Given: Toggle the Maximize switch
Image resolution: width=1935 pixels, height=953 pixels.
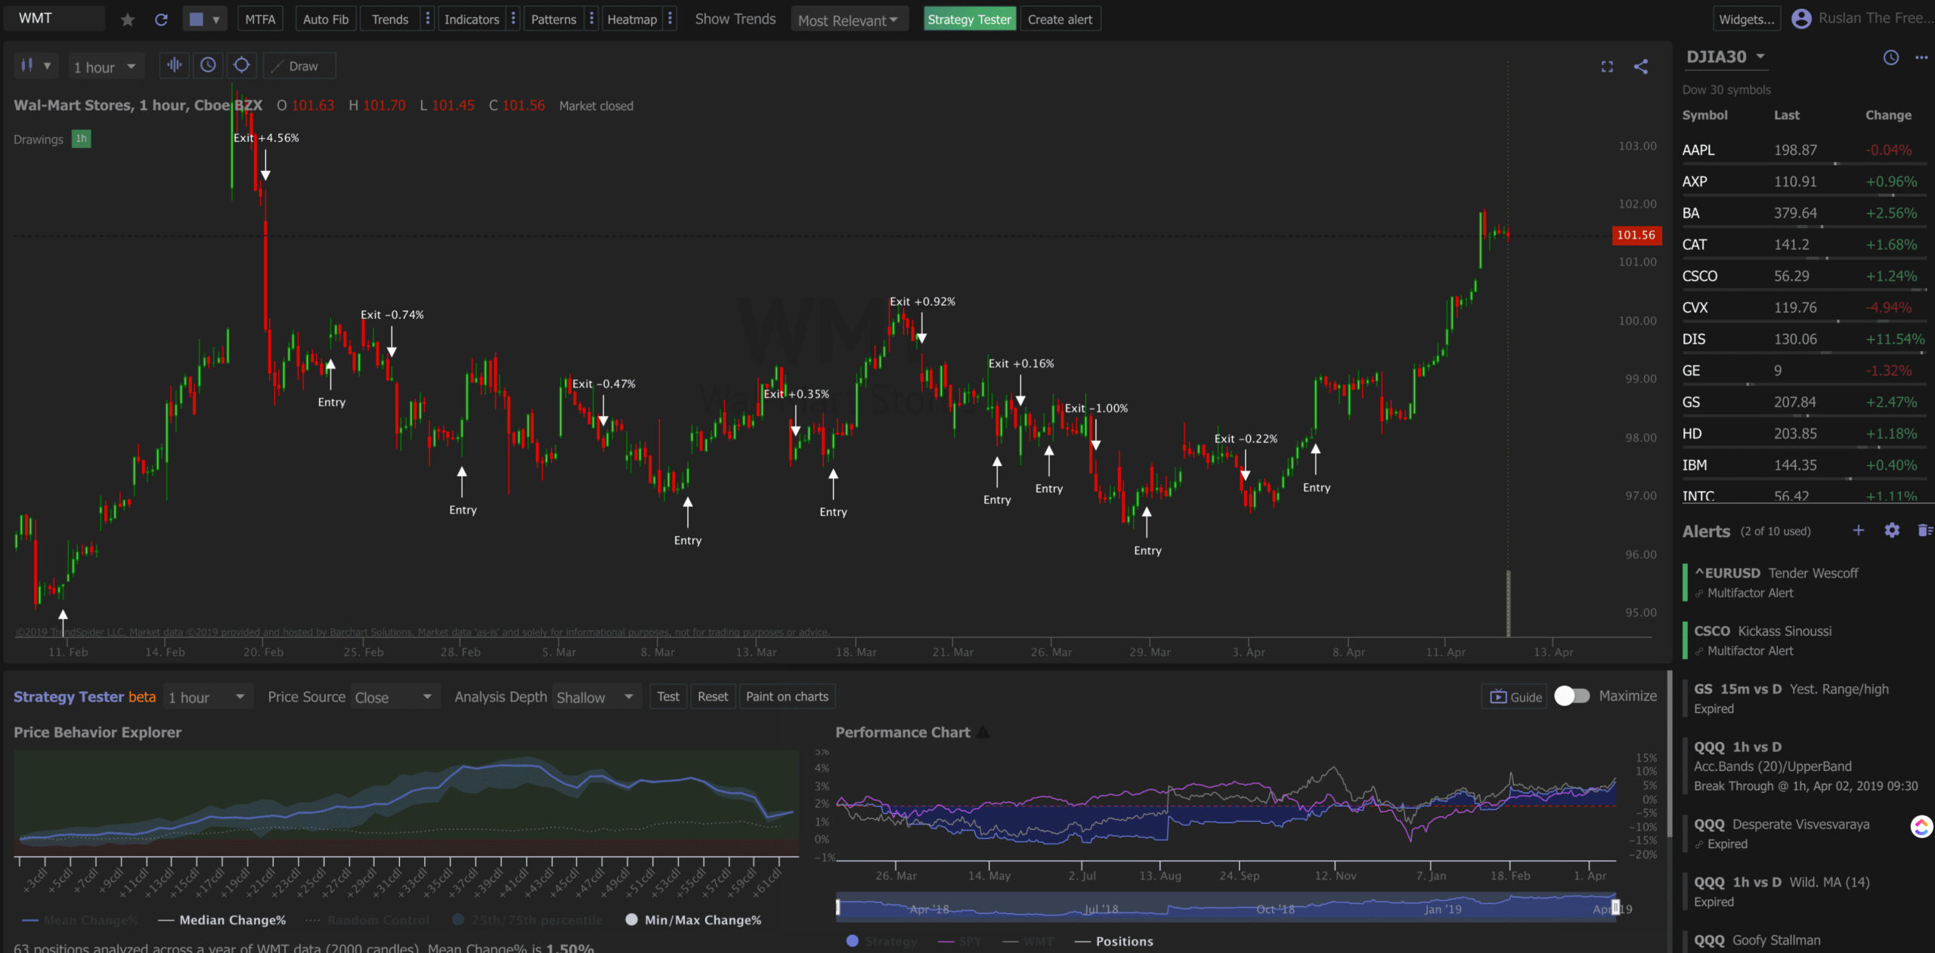Looking at the screenshot, I should (1571, 695).
